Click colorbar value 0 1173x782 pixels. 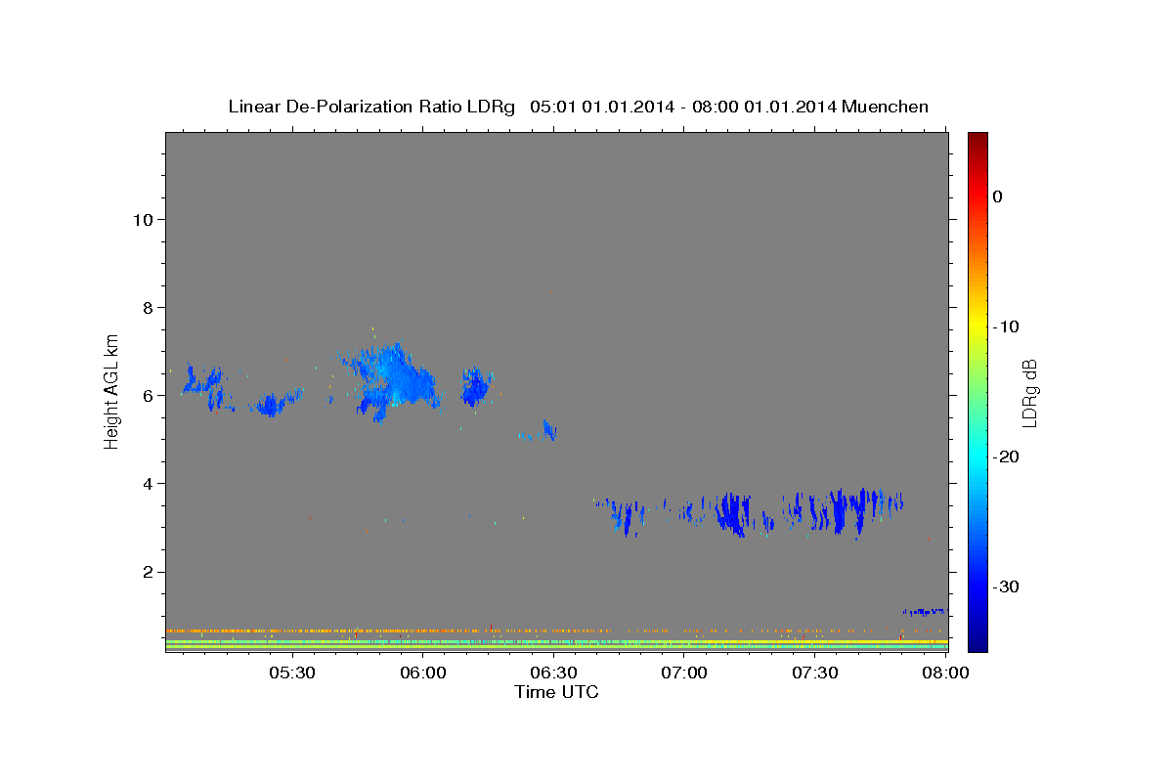[x=998, y=196]
